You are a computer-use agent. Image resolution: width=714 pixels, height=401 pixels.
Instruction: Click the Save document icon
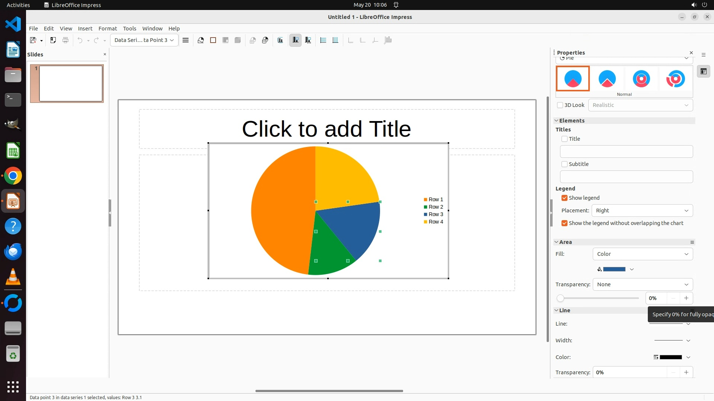[33, 40]
